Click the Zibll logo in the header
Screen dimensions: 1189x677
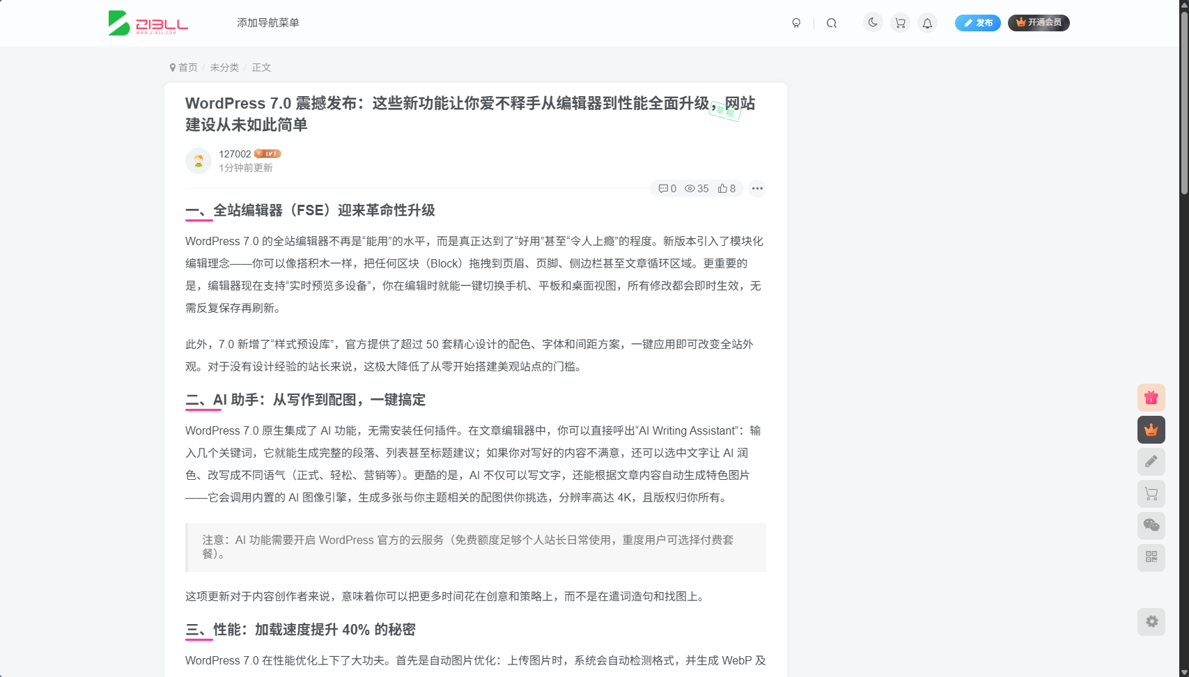pos(148,23)
